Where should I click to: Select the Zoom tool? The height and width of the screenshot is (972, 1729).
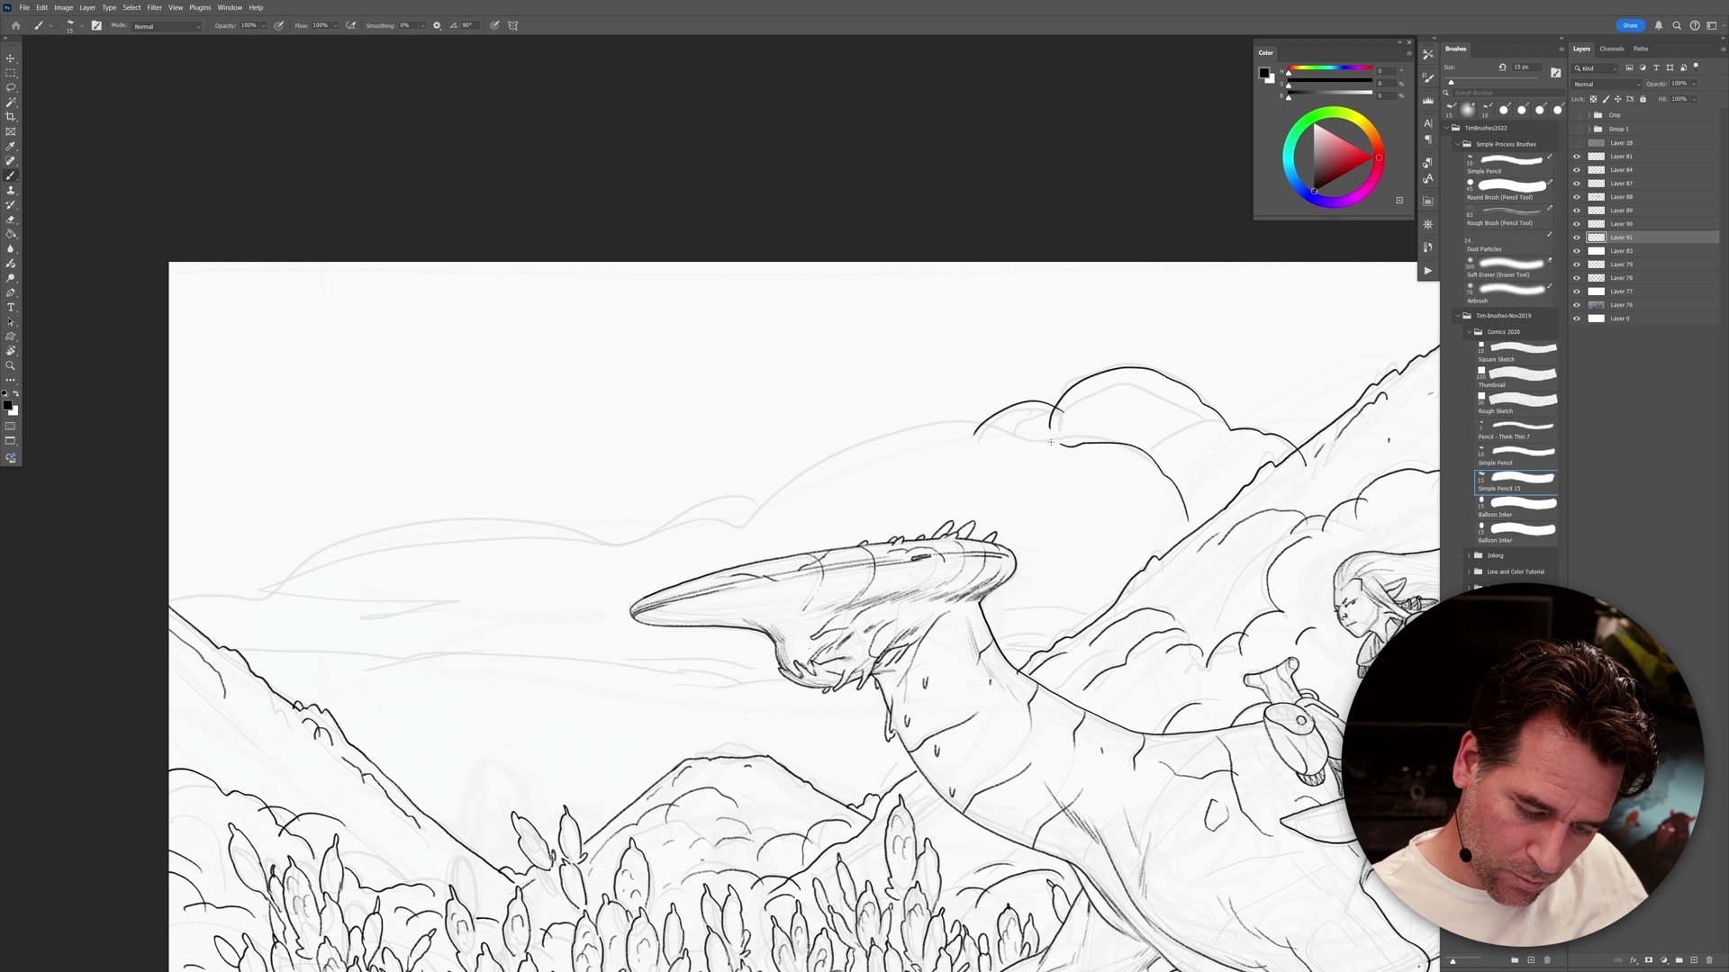[11, 365]
